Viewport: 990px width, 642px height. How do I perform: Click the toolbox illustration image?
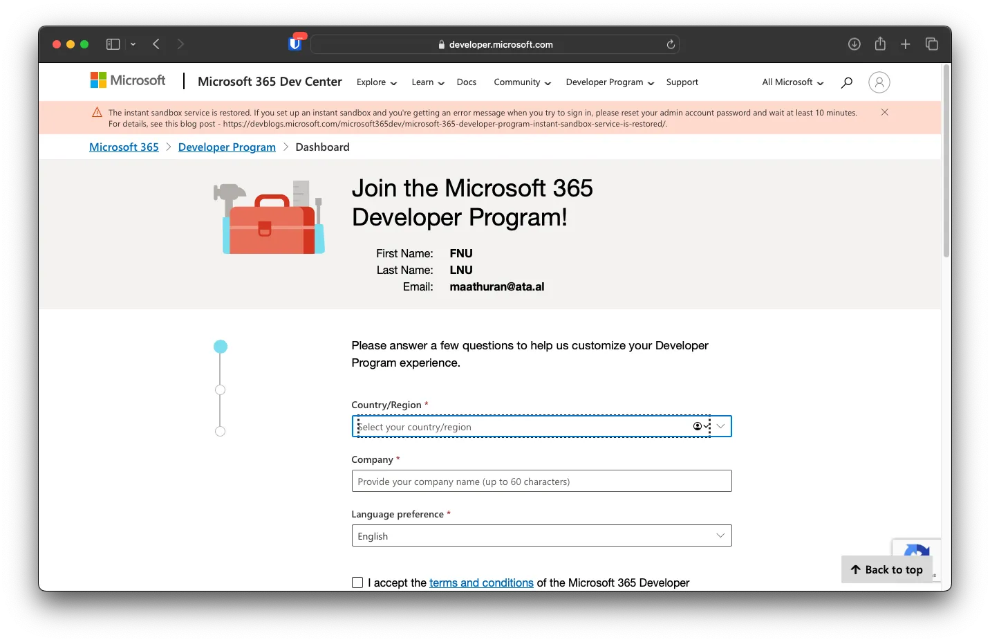(x=269, y=217)
